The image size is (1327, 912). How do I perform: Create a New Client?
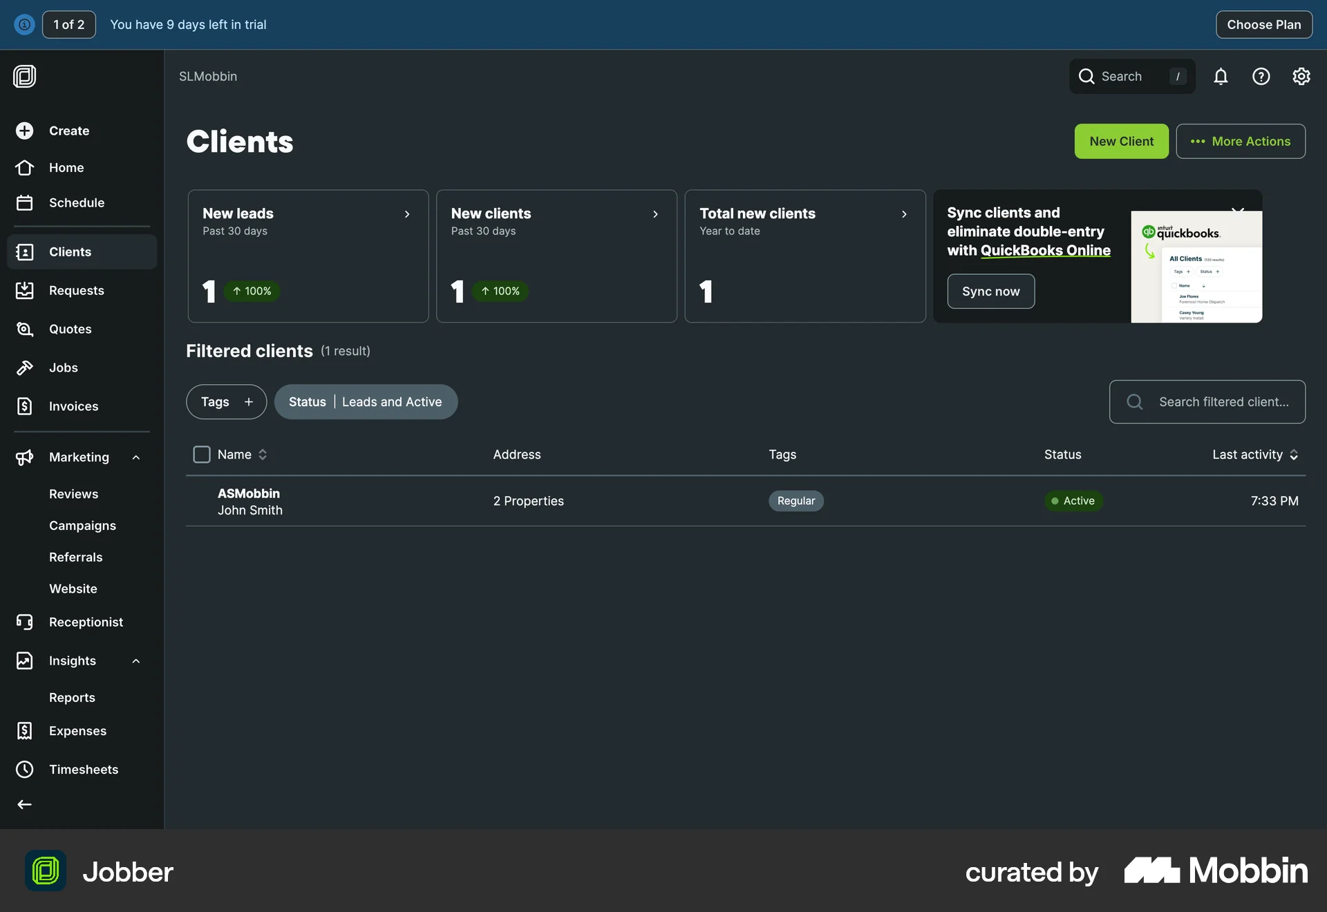(1121, 141)
